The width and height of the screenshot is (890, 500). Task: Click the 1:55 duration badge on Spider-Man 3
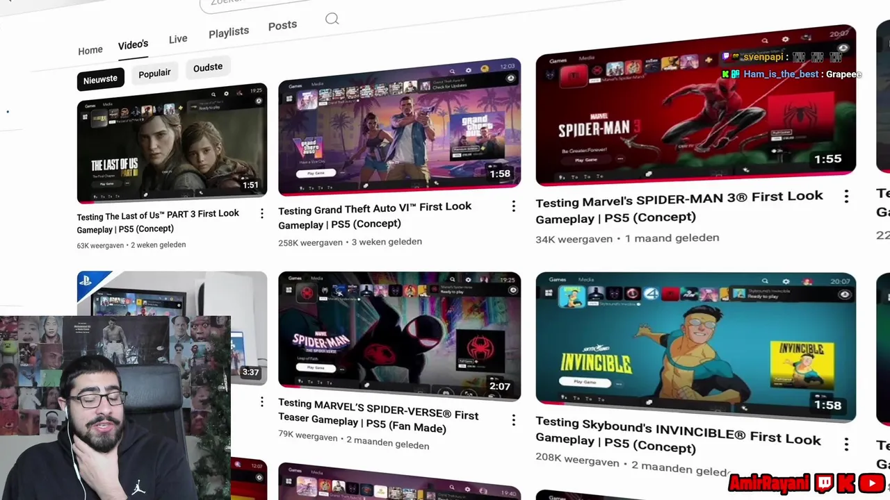click(x=827, y=159)
